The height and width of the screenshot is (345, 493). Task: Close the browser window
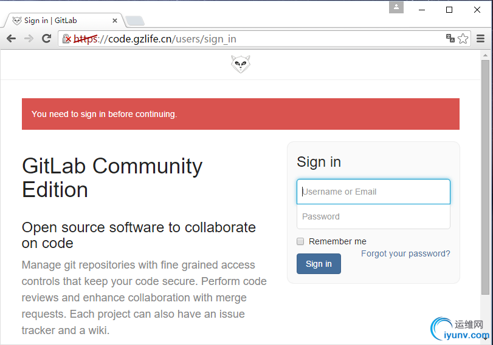tap(477, 10)
